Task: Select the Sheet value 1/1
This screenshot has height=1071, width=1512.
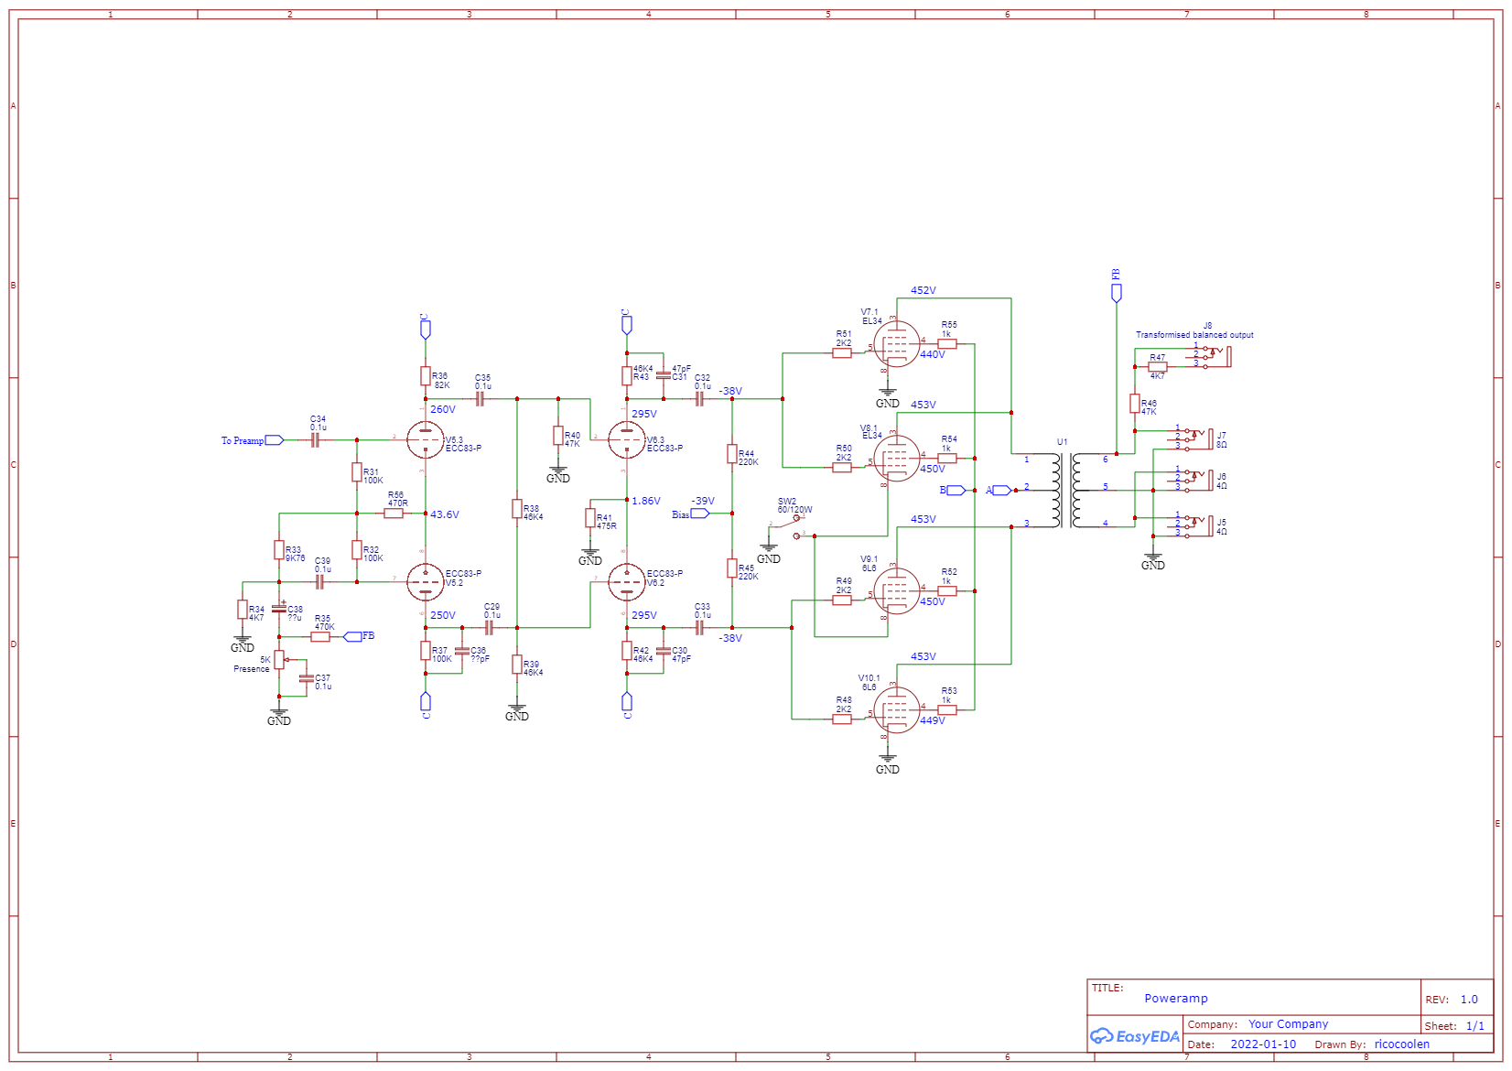Action: click(x=1475, y=1026)
